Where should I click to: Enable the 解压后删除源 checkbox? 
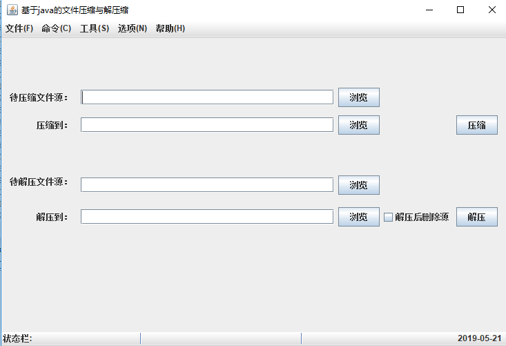point(388,217)
